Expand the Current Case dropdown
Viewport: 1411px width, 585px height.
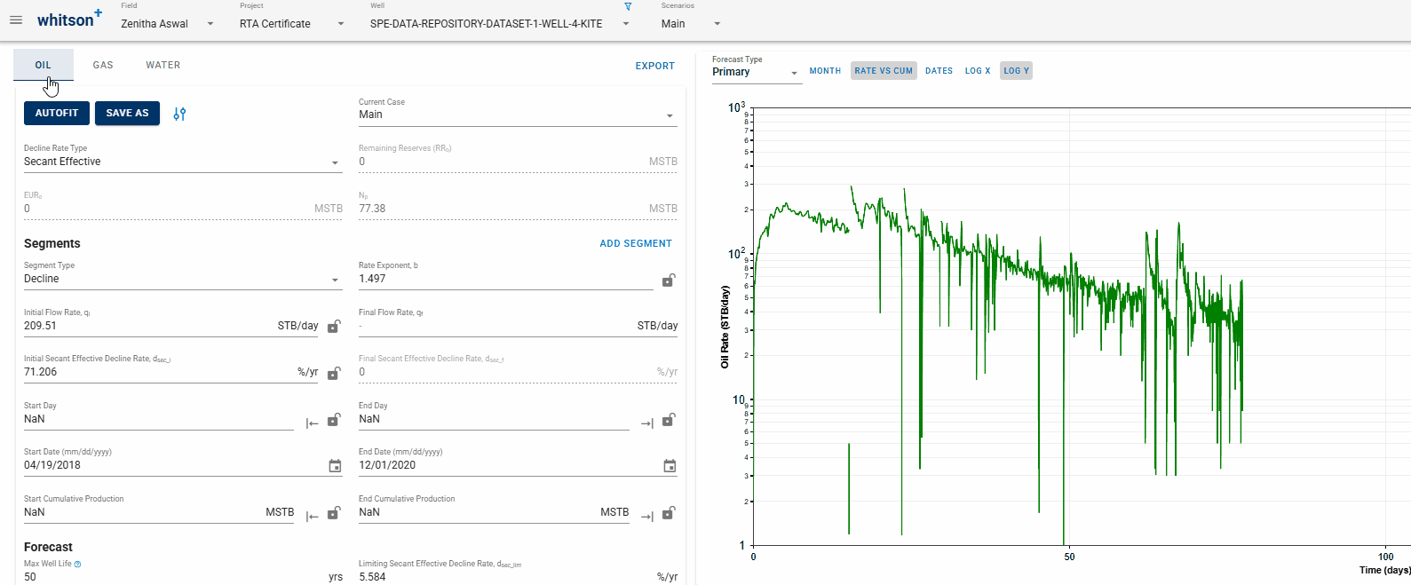coord(670,115)
